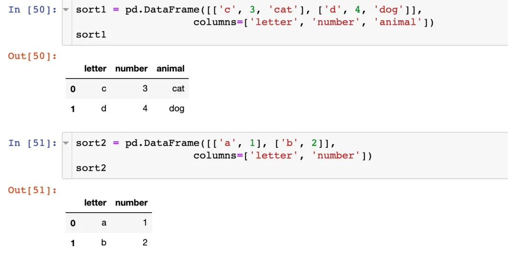This screenshot has width=508, height=255.
Task: Click 'letter' header in the sort1 output table
Action: [x=95, y=69]
